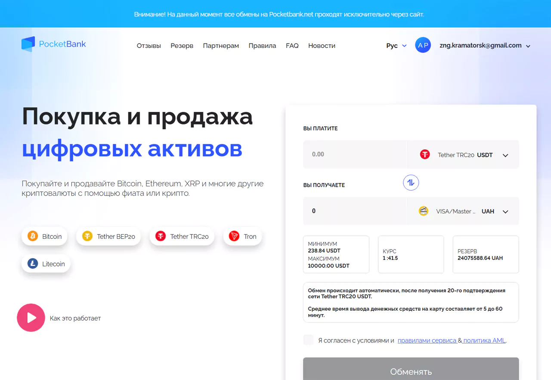Click the Tron currency icon
This screenshot has height=380, width=551.
[x=234, y=236]
